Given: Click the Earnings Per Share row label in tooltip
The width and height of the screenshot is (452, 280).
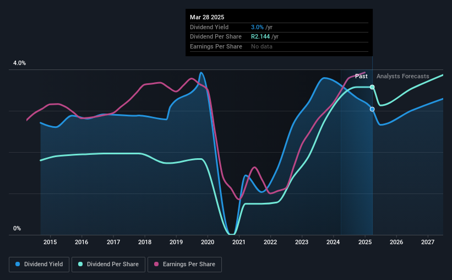Looking at the screenshot, I should pos(216,46).
